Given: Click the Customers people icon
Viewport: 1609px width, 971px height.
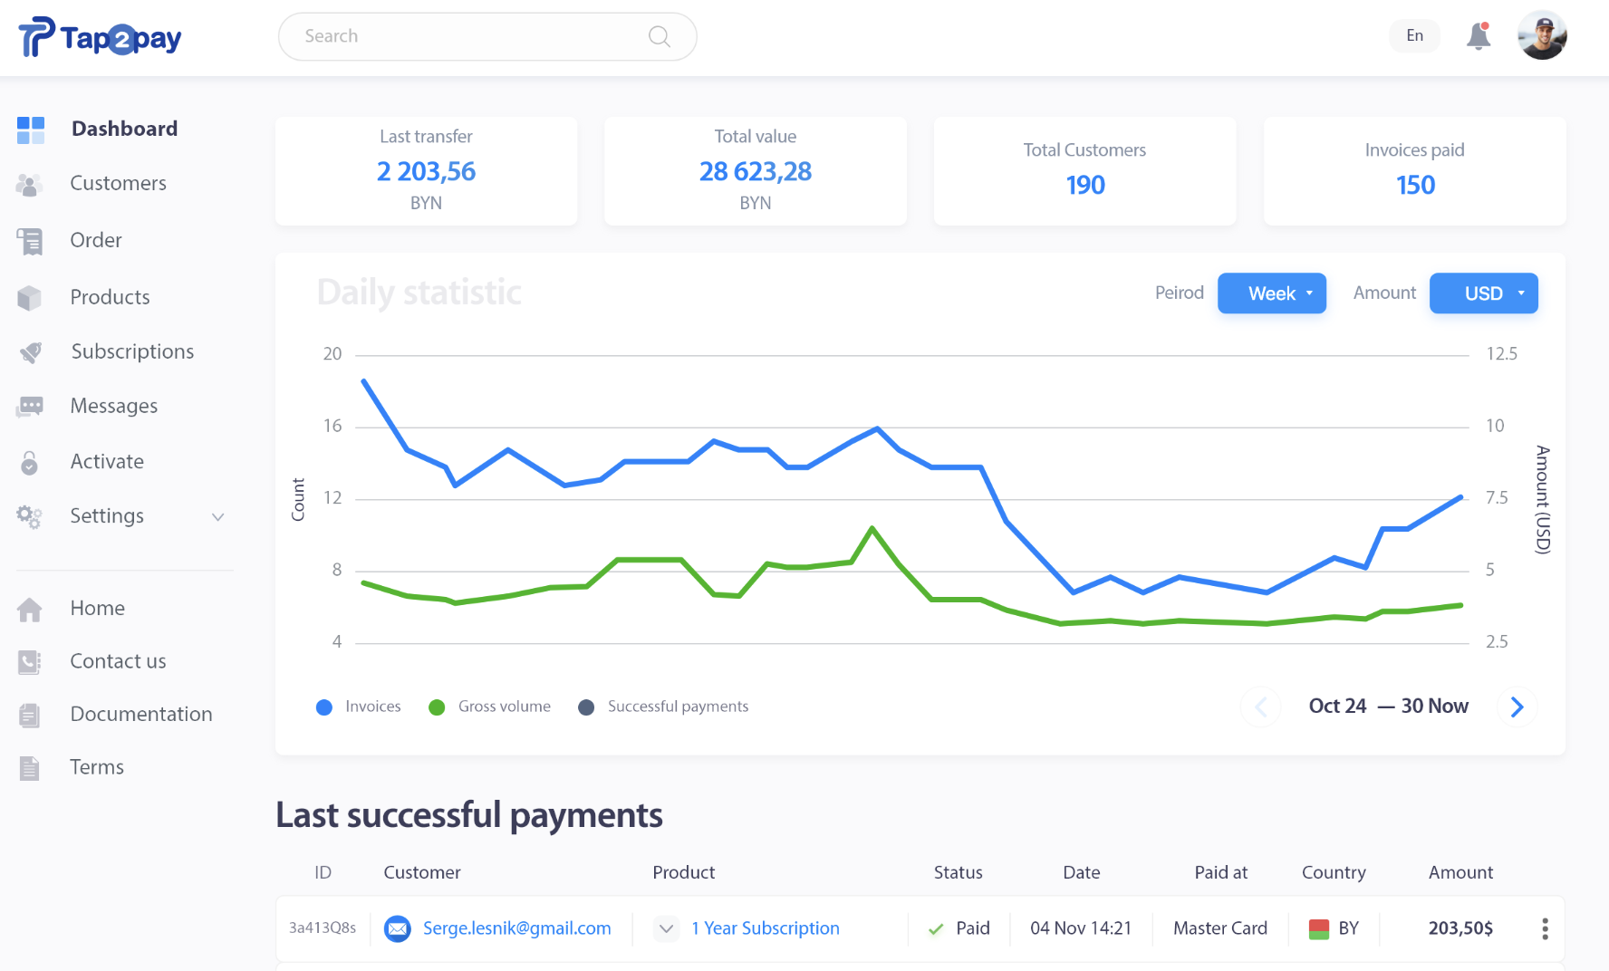Looking at the screenshot, I should click(x=30, y=184).
